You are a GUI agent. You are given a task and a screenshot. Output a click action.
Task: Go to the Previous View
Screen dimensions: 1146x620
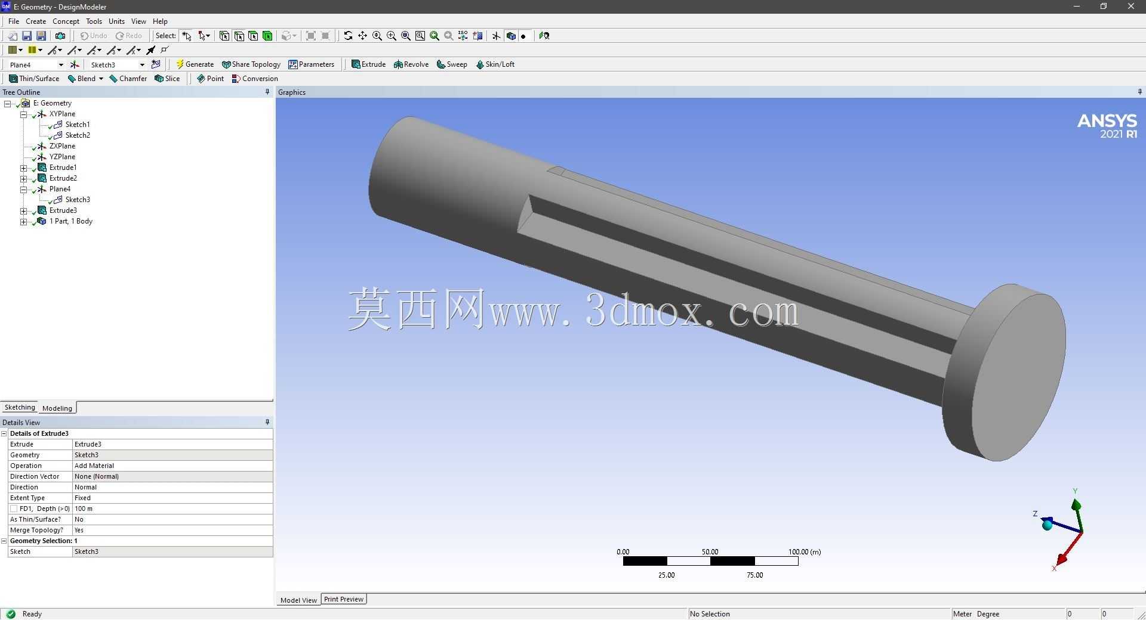point(434,36)
